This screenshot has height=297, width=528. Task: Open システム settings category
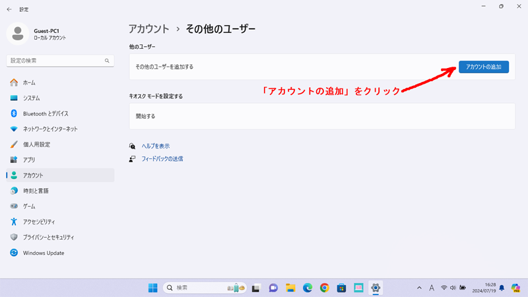pos(31,98)
